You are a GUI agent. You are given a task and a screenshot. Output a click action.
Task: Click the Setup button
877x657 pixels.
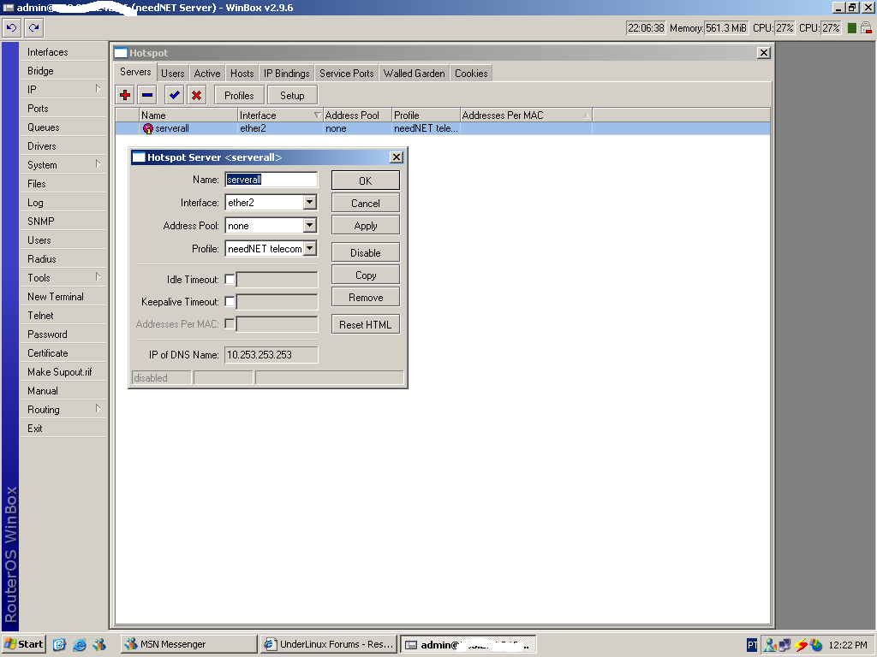[292, 96]
